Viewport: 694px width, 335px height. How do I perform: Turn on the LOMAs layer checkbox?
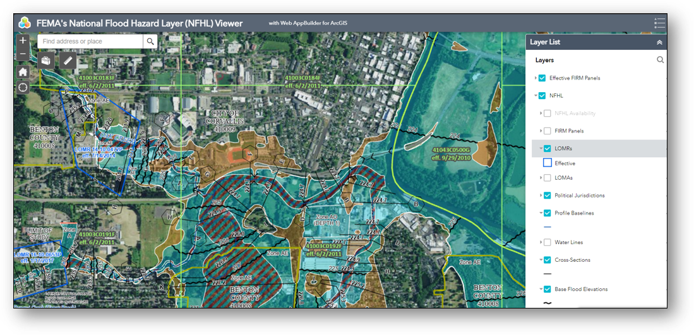pyautogui.click(x=547, y=178)
